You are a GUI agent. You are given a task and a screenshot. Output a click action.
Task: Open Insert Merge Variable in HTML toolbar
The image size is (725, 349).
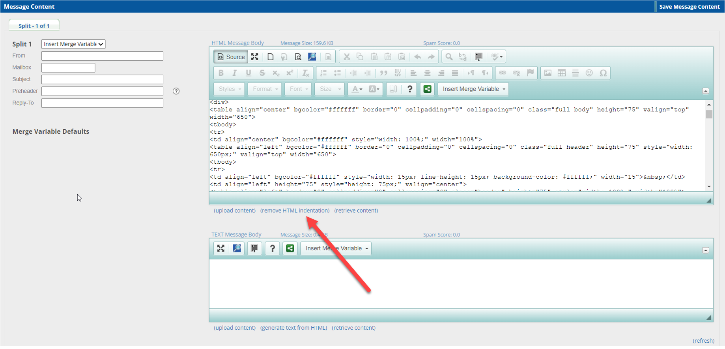click(473, 89)
